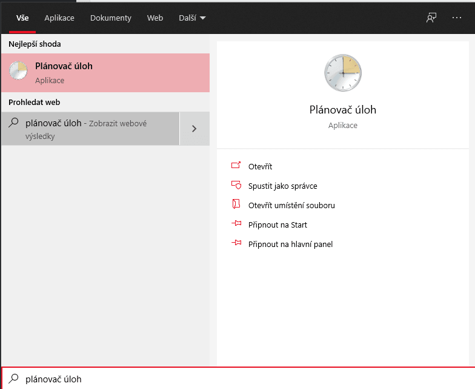Screen dimensions: 475x389
Task: Open the three-dot options menu
Action: tap(457, 18)
